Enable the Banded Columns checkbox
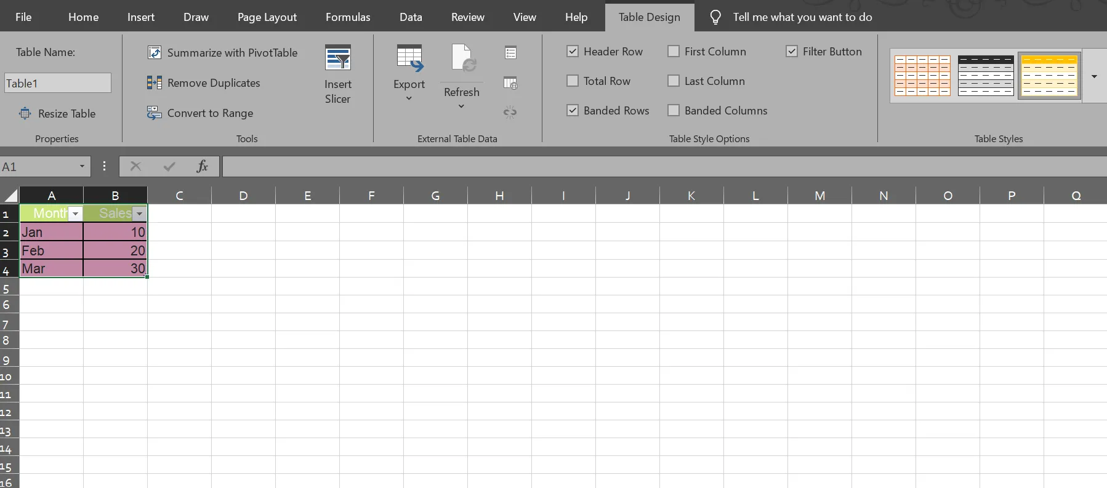Screen dimensions: 1107x488 (674, 110)
